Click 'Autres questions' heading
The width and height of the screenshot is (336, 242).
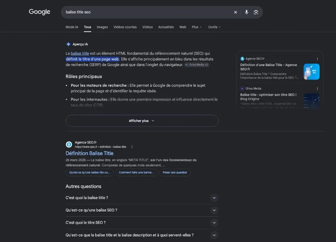point(83,186)
